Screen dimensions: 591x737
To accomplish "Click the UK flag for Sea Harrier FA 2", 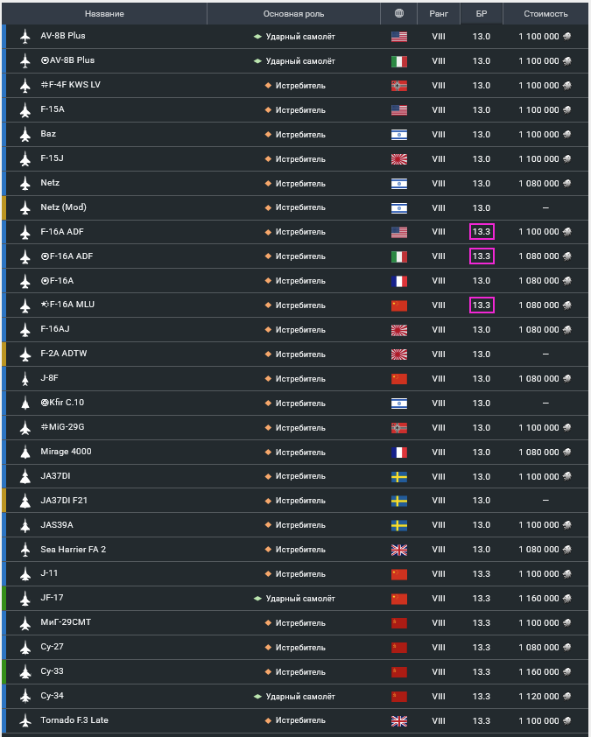I will click(x=399, y=550).
